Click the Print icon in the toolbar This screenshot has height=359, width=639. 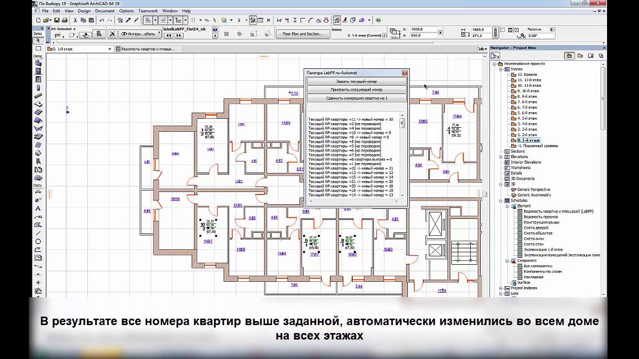tap(64, 20)
